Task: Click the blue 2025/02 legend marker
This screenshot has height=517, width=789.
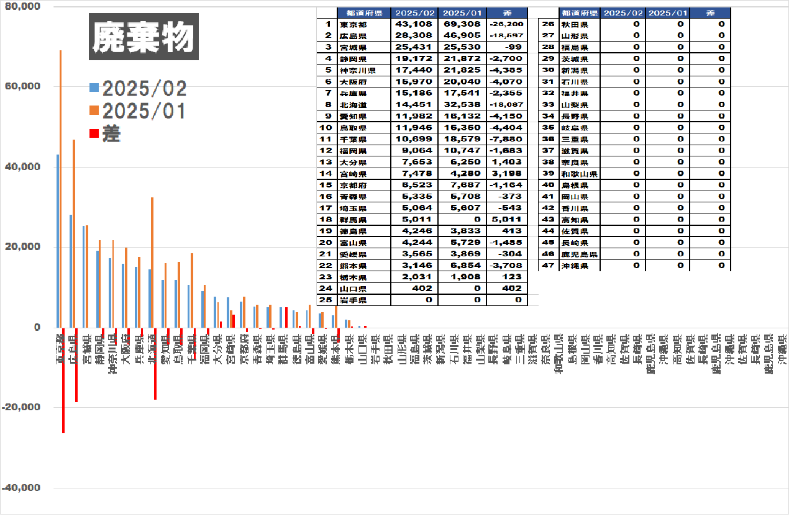Action: click(x=94, y=88)
